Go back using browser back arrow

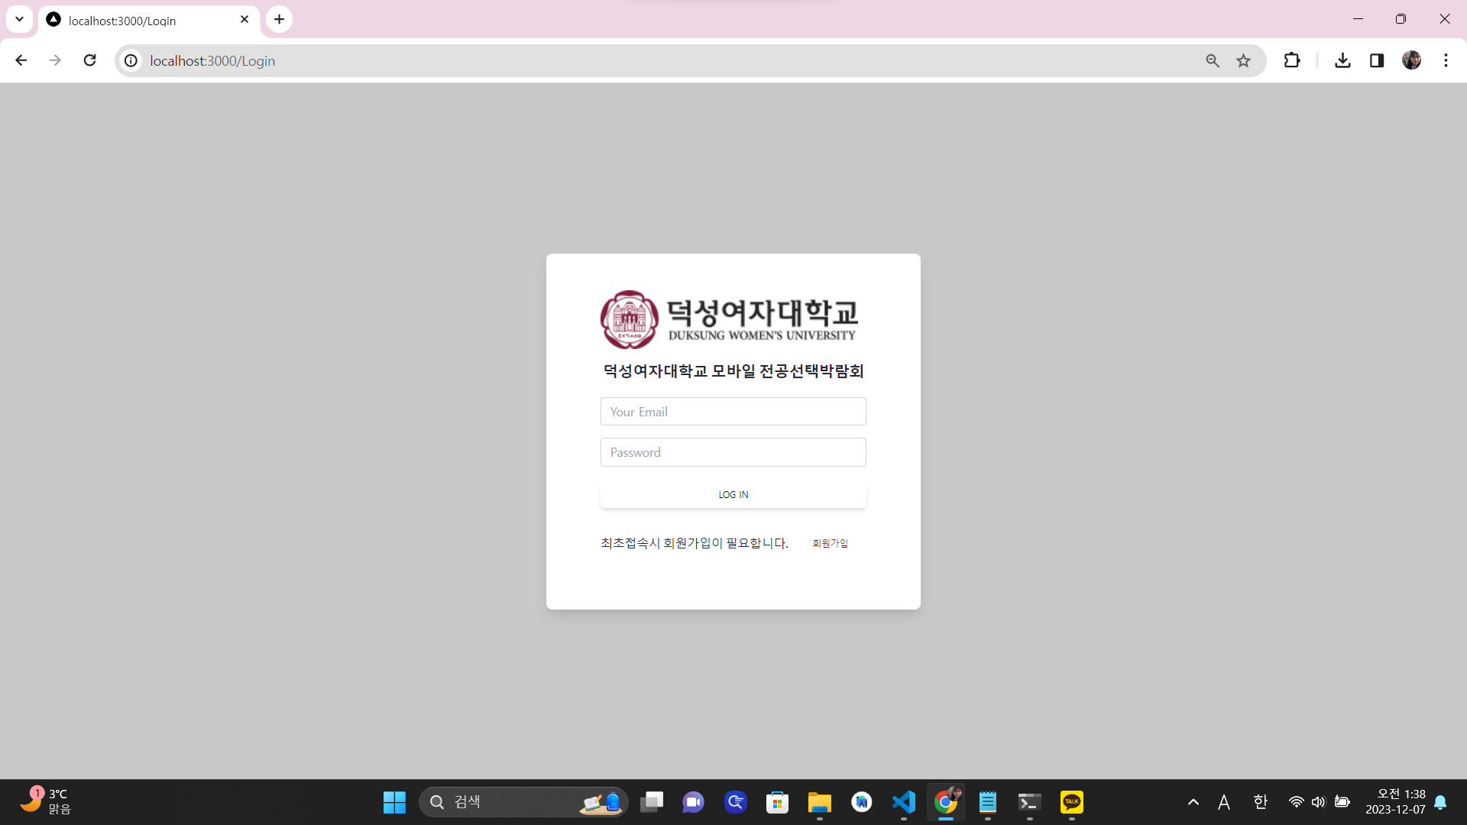pyautogui.click(x=21, y=60)
